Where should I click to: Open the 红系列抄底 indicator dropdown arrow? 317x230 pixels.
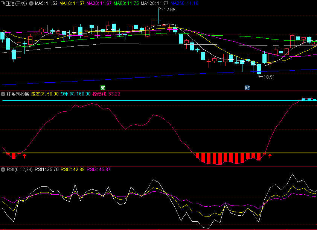3,94
